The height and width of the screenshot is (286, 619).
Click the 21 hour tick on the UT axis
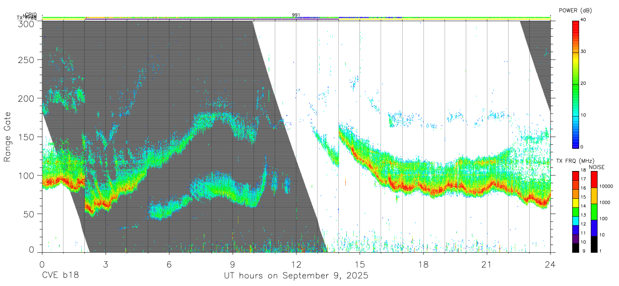486,264
